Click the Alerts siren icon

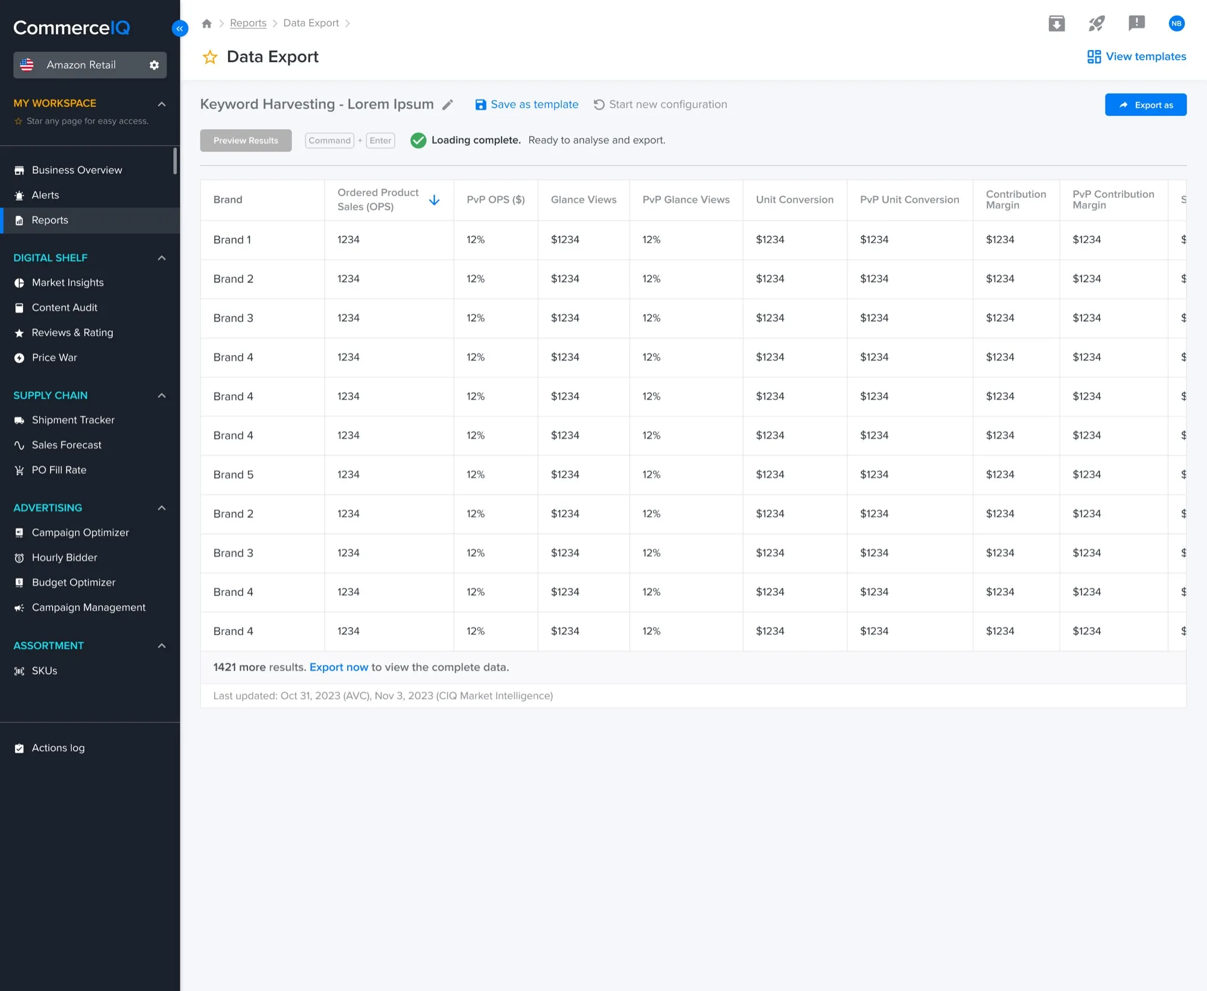(19, 196)
